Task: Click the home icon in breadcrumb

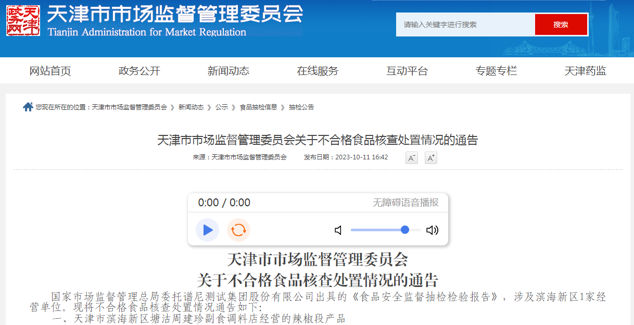Action: [28, 107]
